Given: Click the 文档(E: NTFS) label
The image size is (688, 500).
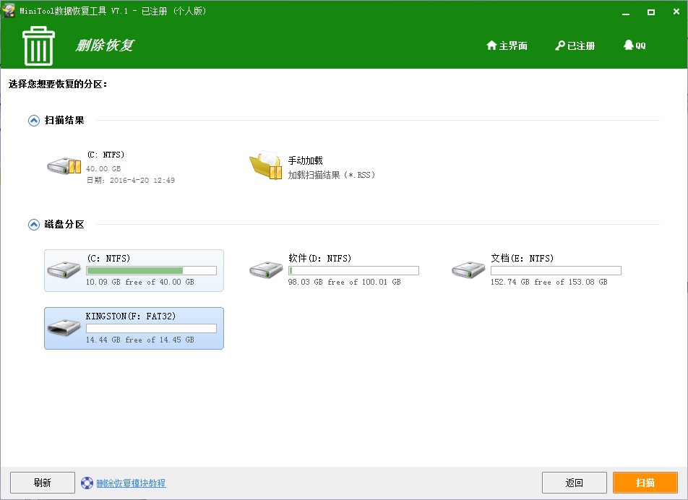Looking at the screenshot, I should tap(522, 259).
